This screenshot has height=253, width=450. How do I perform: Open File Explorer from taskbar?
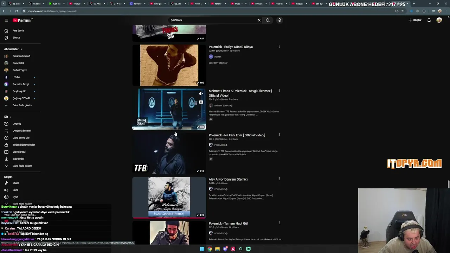point(217,249)
